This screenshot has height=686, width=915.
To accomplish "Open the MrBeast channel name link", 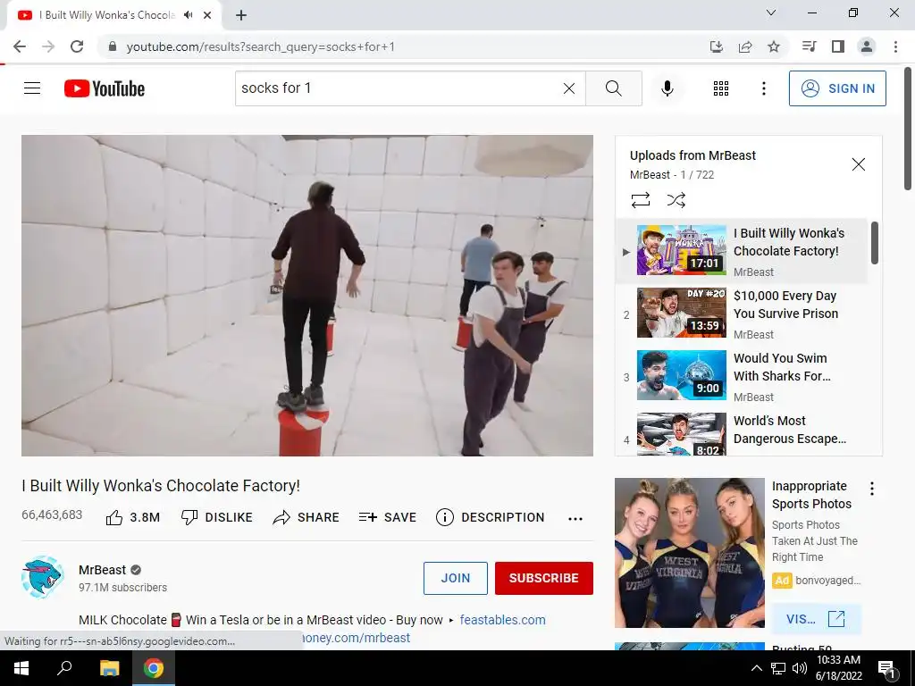I will [102, 570].
